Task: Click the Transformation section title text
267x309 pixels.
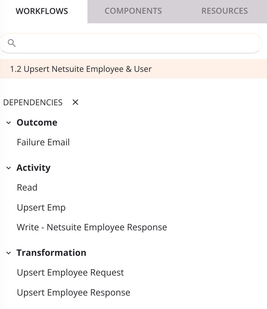Action: [51, 253]
